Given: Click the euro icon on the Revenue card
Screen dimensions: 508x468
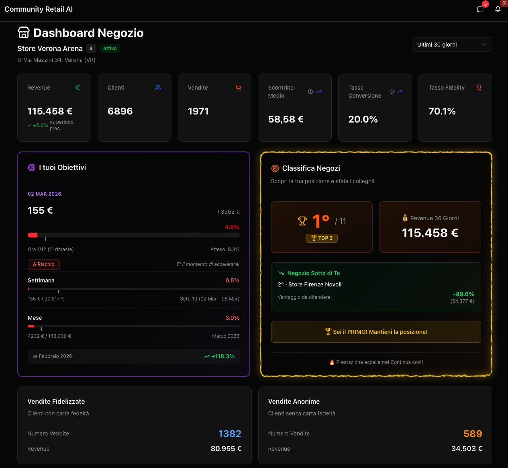Looking at the screenshot, I should coord(78,87).
